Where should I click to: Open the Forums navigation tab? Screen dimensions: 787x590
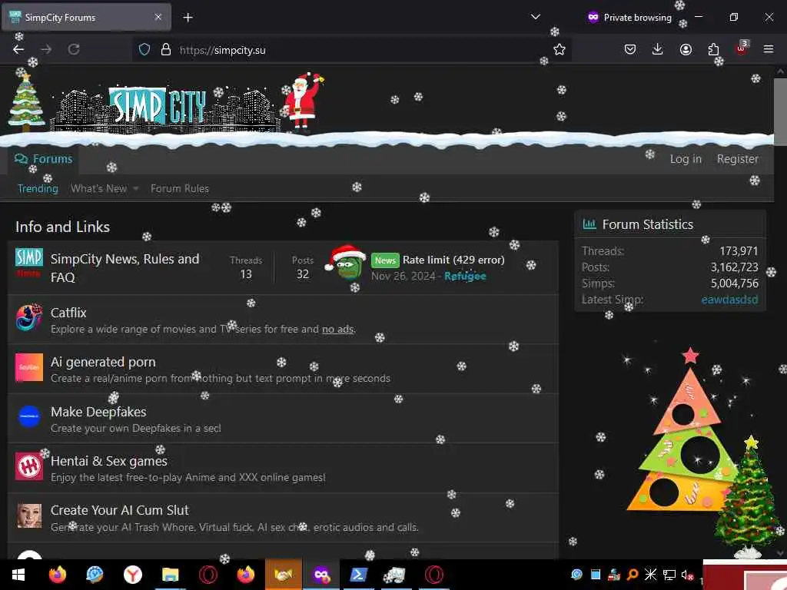click(44, 159)
